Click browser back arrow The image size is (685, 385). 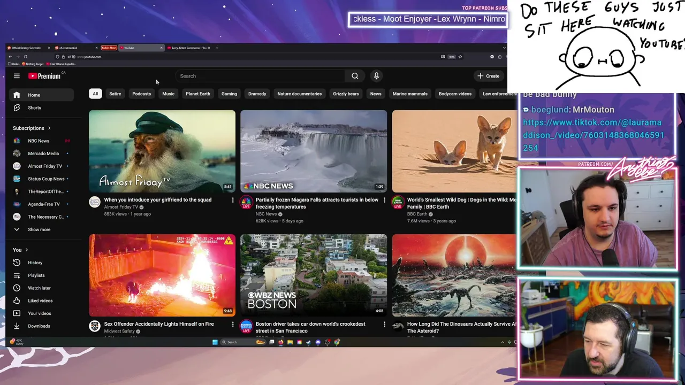click(x=10, y=57)
